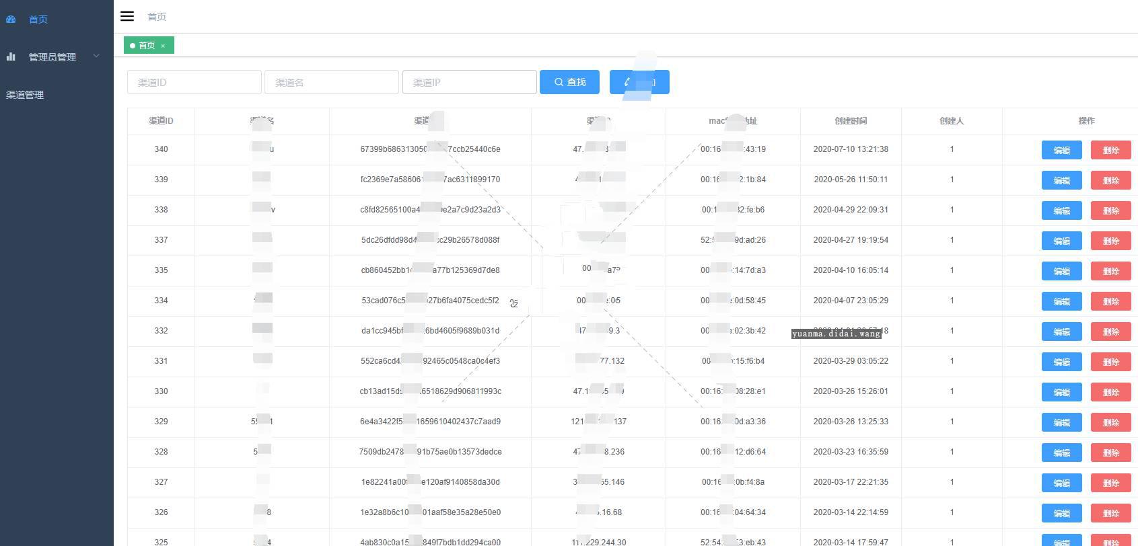The height and width of the screenshot is (546, 1138).
Task: Click 编辑 for row 326
Action: pos(1062,513)
